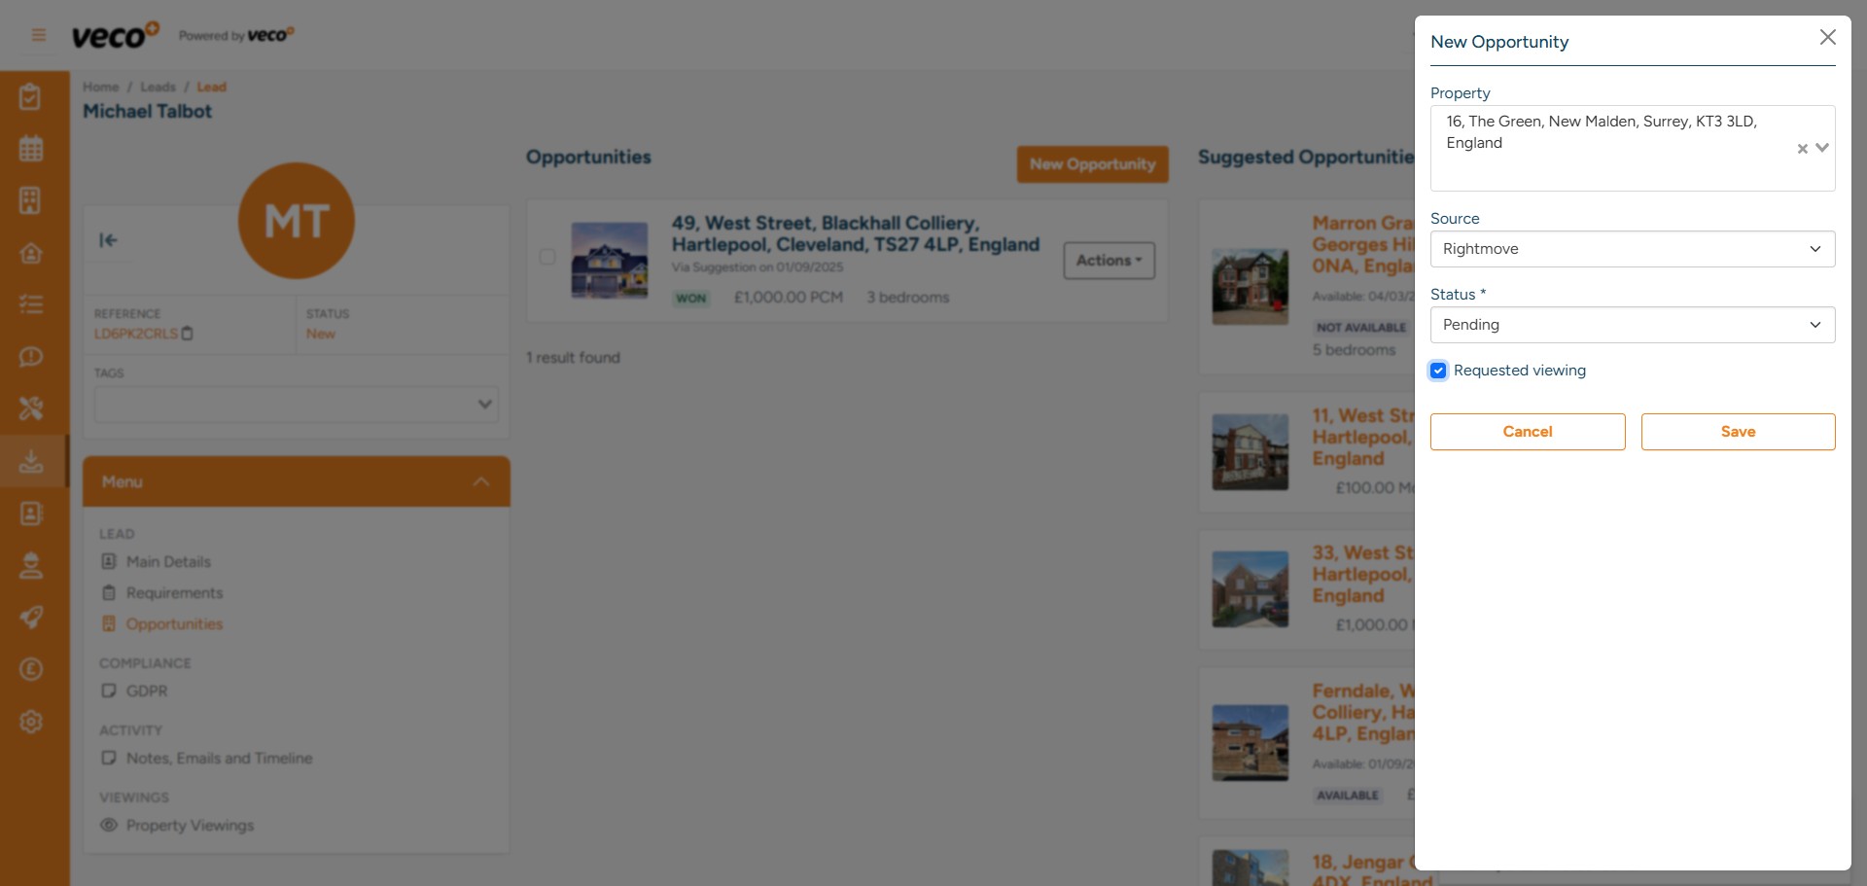This screenshot has width=1867, height=886.
Task: Open the Settings gear at sidebar bottom
Action: click(x=32, y=722)
